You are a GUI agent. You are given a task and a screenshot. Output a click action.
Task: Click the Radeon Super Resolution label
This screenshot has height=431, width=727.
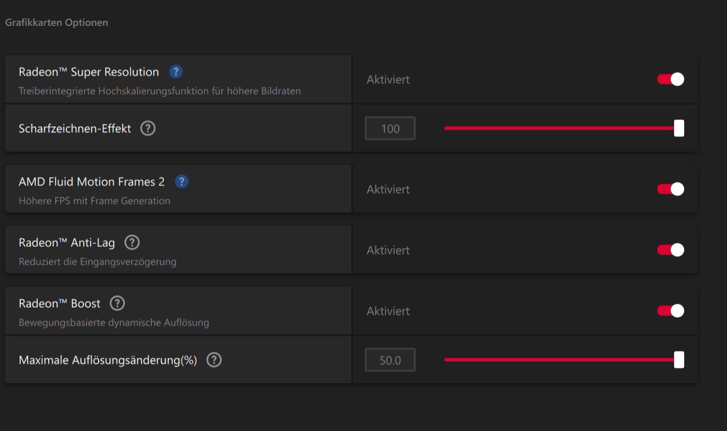[89, 72]
